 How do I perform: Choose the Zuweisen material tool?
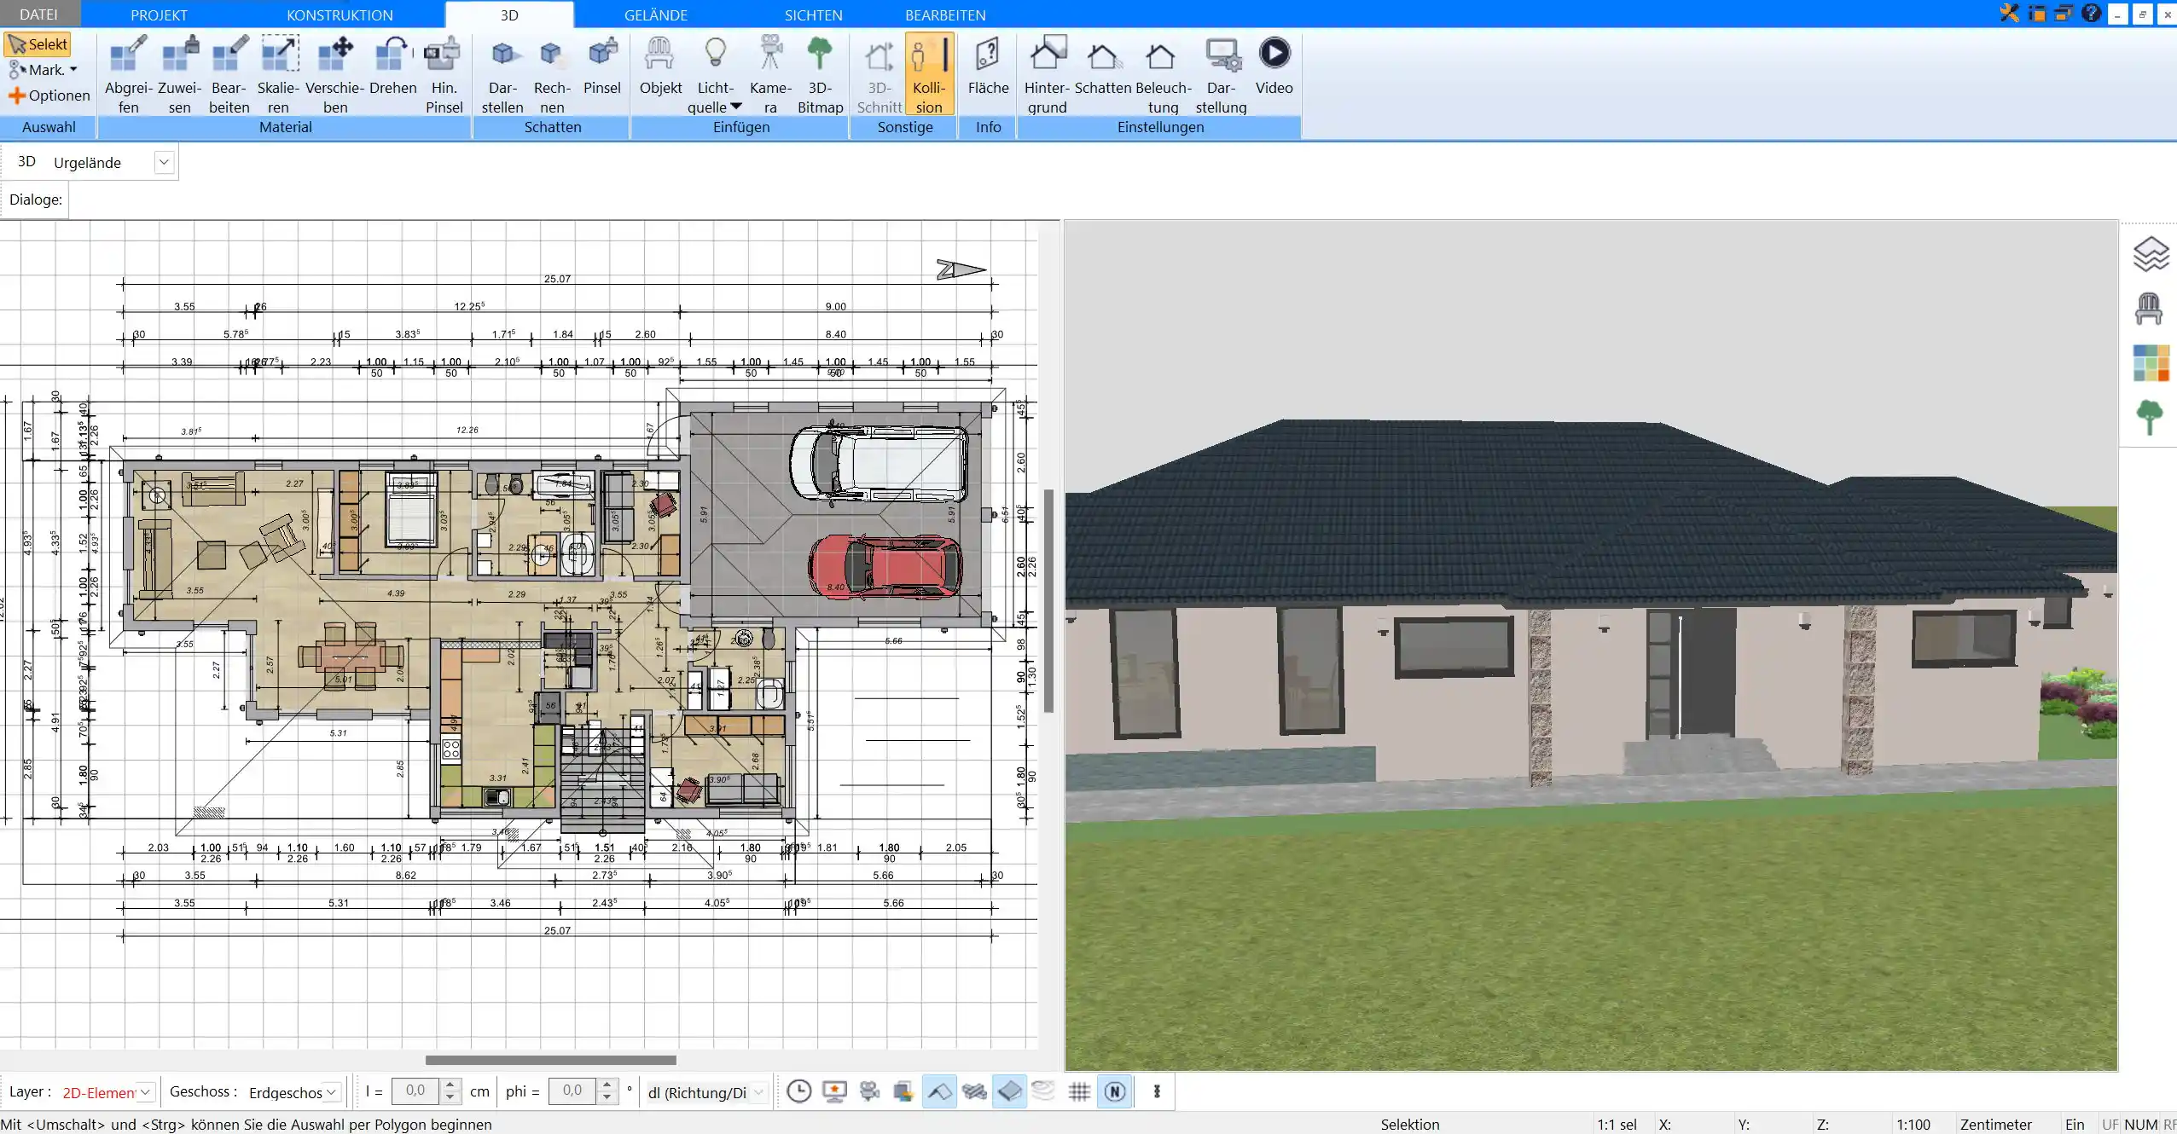click(180, 74)
